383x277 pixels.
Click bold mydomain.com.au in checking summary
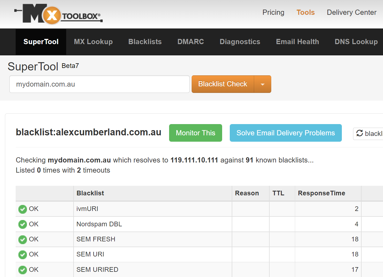79,160
